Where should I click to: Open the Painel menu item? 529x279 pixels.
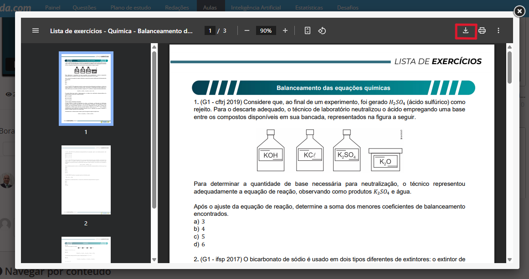53,7
